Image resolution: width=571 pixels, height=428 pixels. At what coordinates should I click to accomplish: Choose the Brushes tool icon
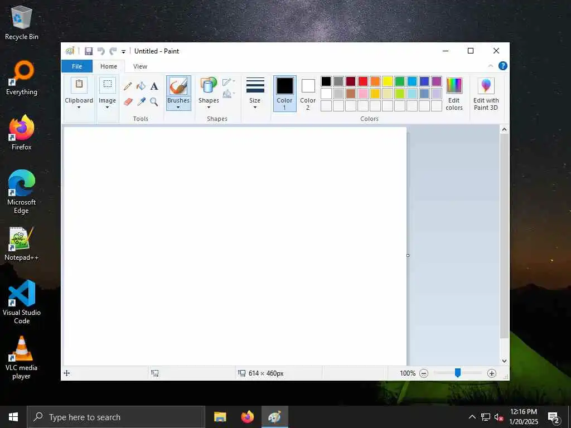pyautogui.click(x=178, y=86)
